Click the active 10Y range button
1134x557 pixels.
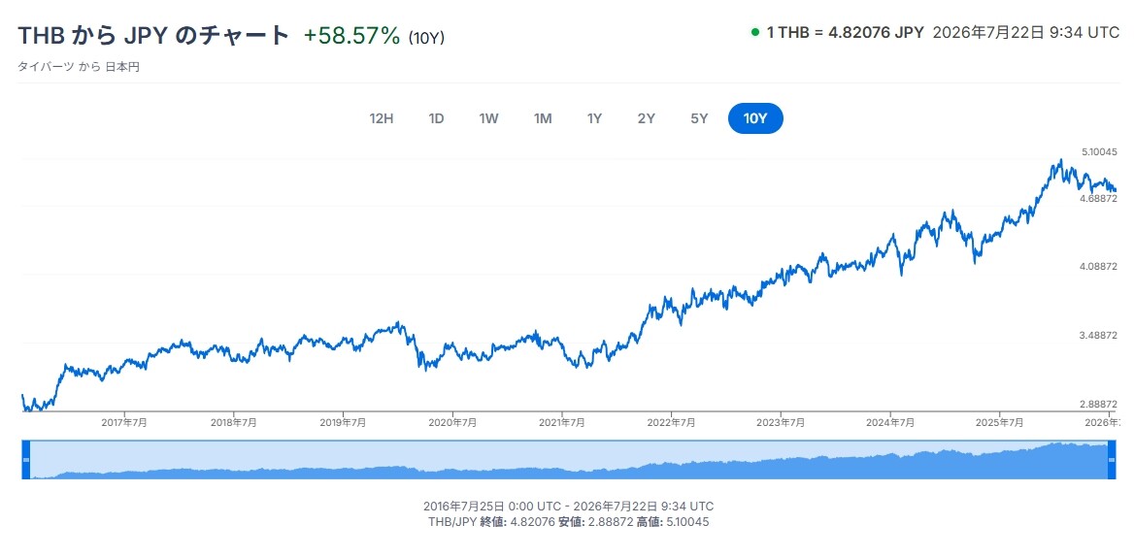coord(755,119)
